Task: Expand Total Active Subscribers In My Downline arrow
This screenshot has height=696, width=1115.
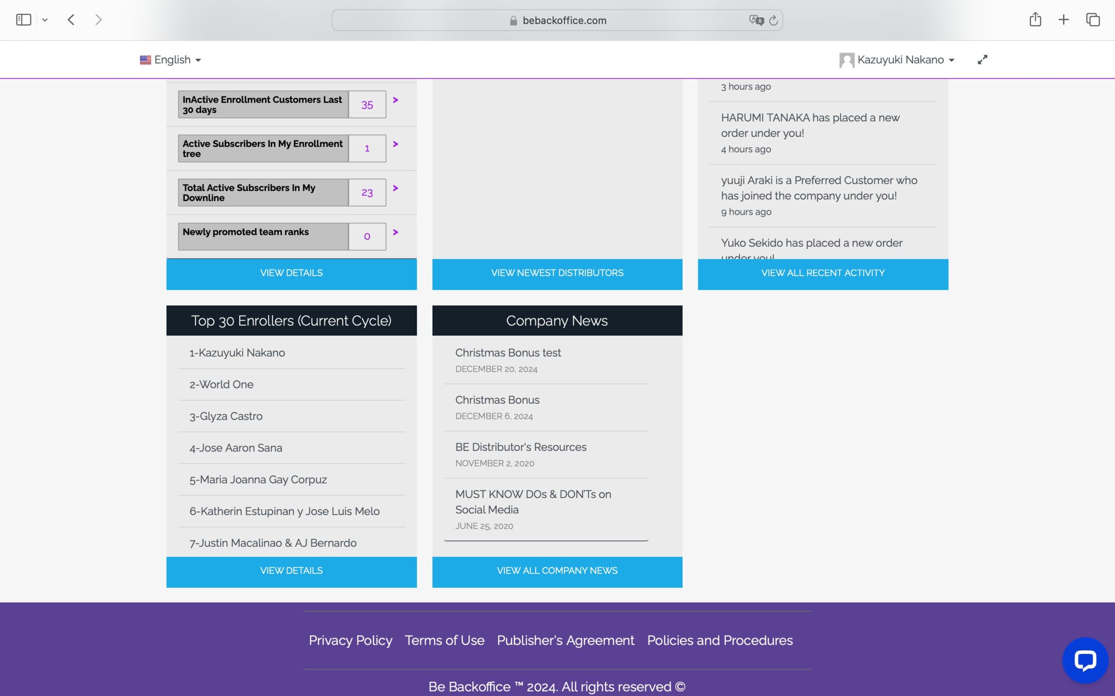Action: tap(395, 188)
